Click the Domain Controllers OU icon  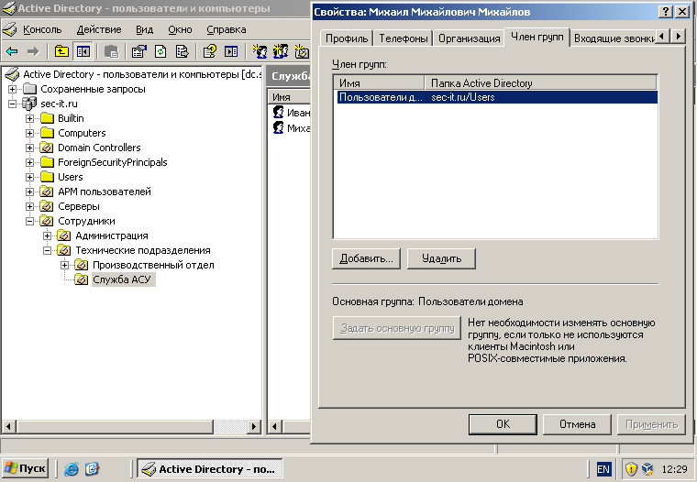click(x=47, y=148)
